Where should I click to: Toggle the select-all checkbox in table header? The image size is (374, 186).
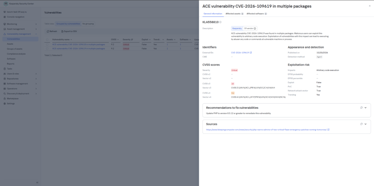[x=47, y=40]
